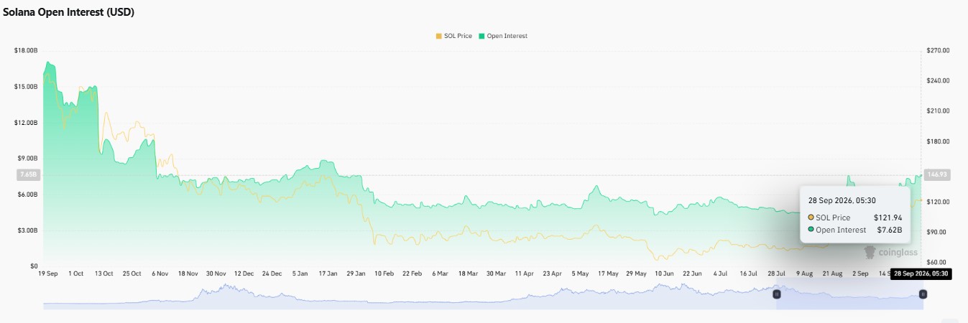Click the right handle of range slider

tap(923, 294)
